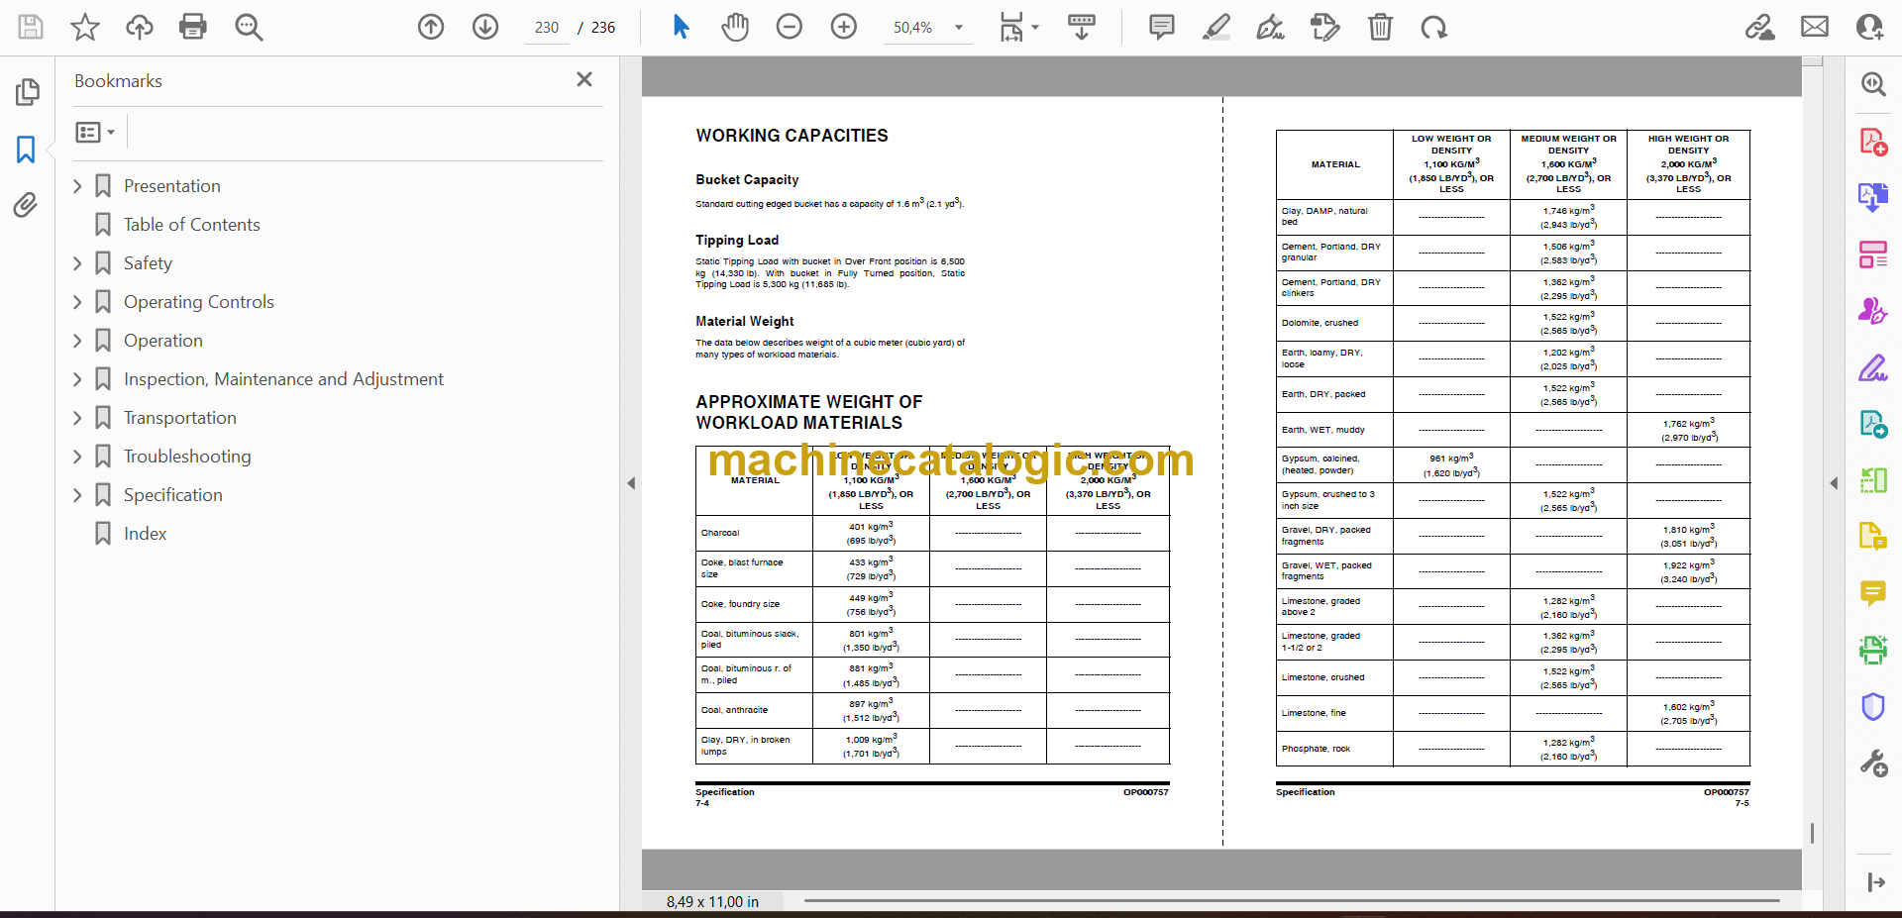Open the More Tools wrench icon
Image resolution: width=1902 pixels, height=918 pixels.
click(1873, 763)
